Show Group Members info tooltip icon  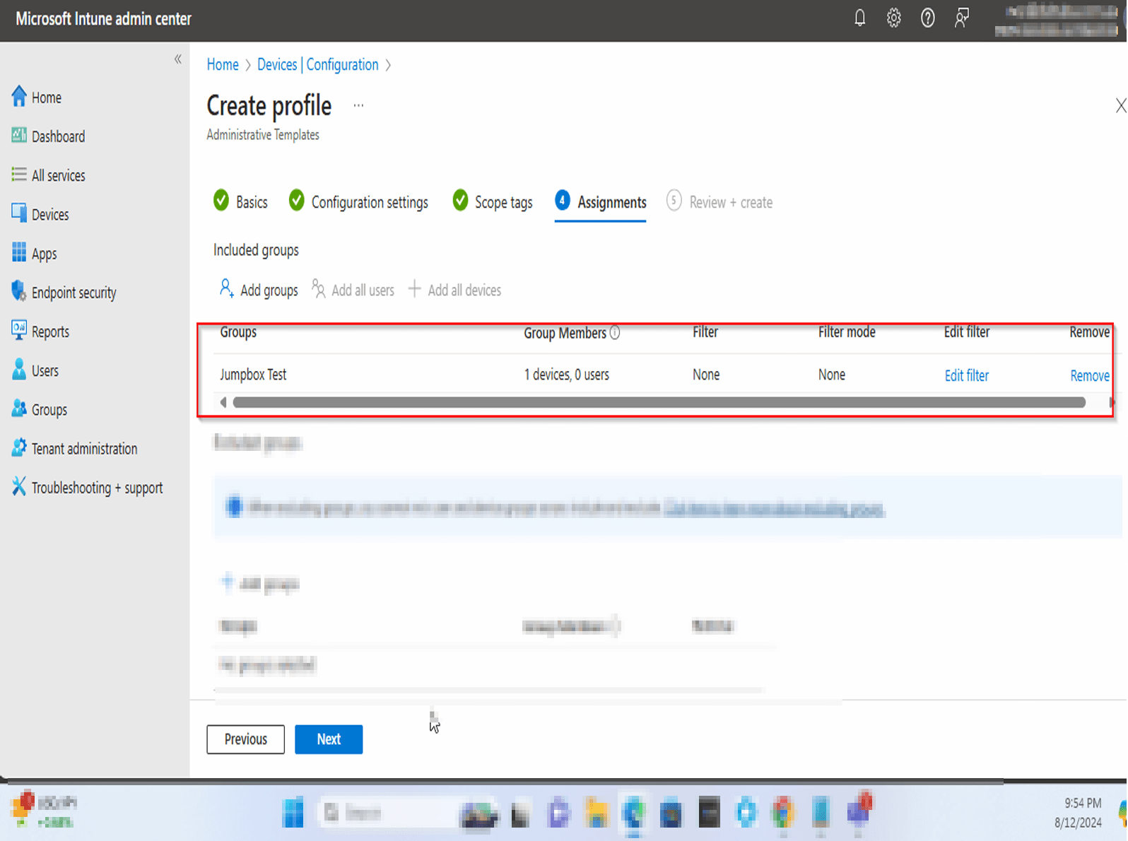[615, 332]
